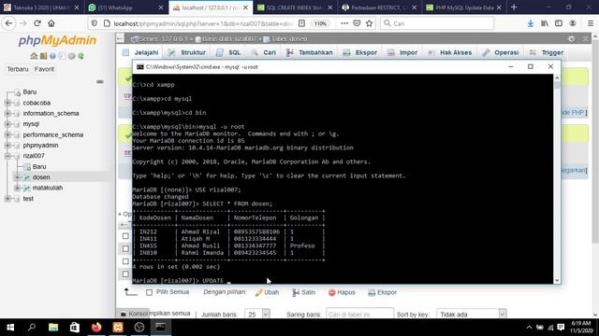Open navigation panel settings gear icon
Screen dimensions: 599x336
point(71,56)
